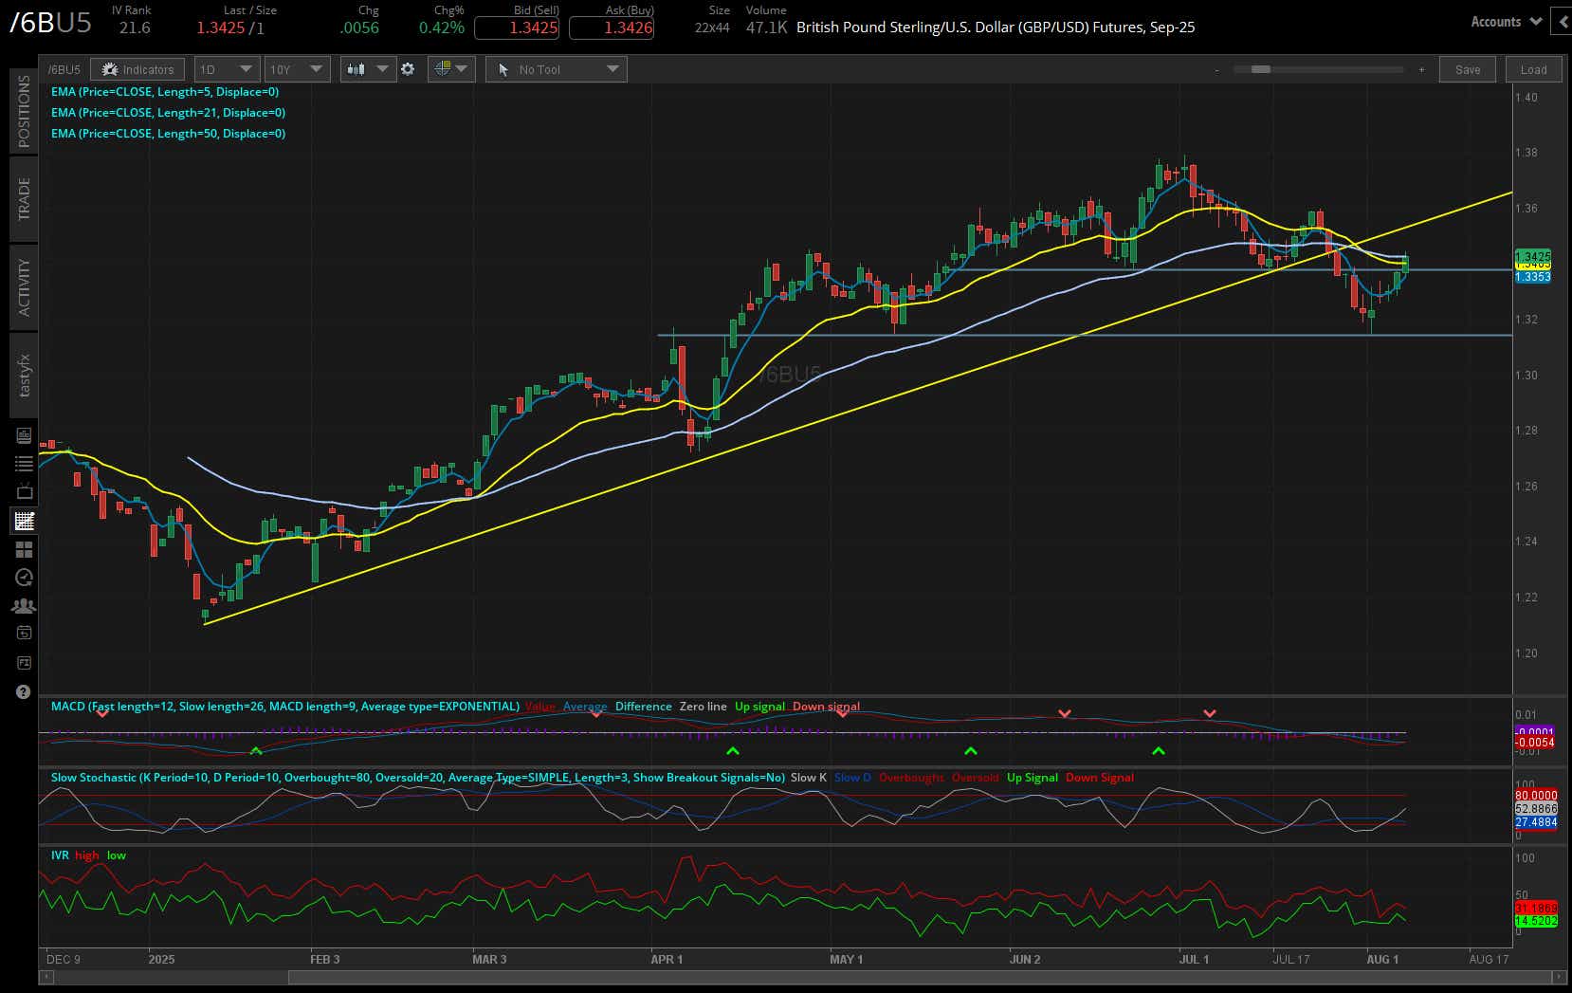
Task: Click the Last price 1.3425
Action: [221, 28]
